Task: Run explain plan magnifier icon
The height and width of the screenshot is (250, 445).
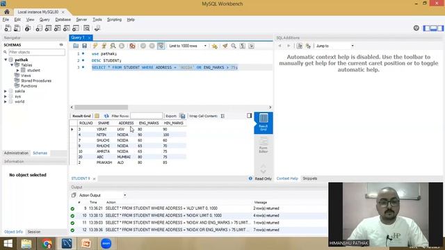Action: coord(113,46)
